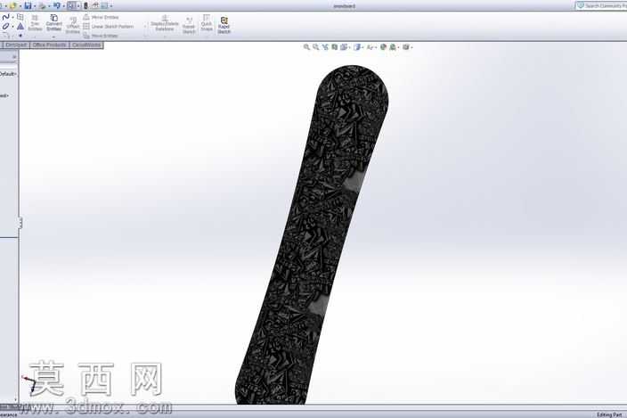Click the Undo arrow icon

click(x=57, y=5)
